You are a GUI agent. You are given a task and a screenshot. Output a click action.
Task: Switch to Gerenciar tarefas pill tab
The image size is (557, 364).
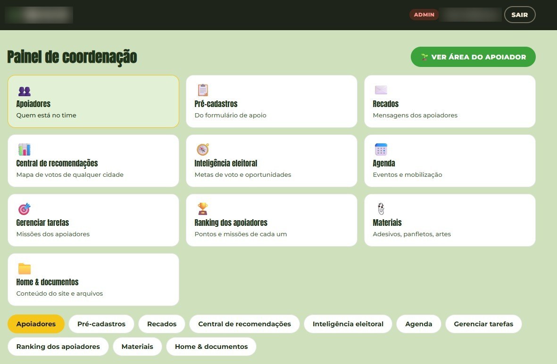point(483,324)
